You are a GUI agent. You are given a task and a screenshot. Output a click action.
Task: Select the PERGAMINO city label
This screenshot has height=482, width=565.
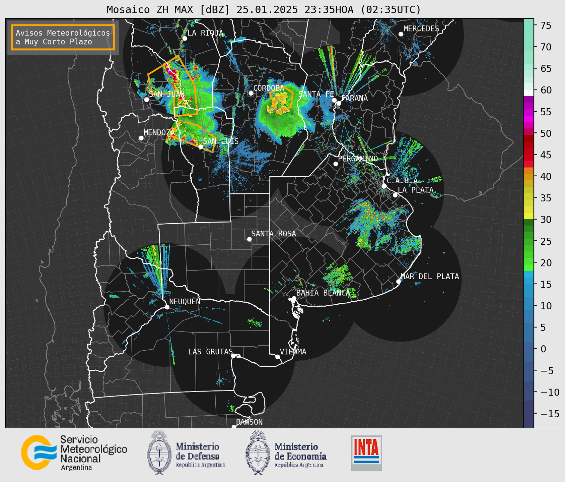[358, 159]
